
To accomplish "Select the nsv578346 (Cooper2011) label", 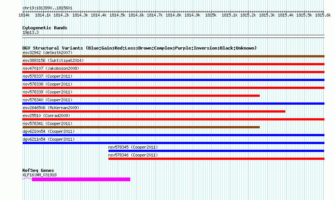I will [133, 155].
